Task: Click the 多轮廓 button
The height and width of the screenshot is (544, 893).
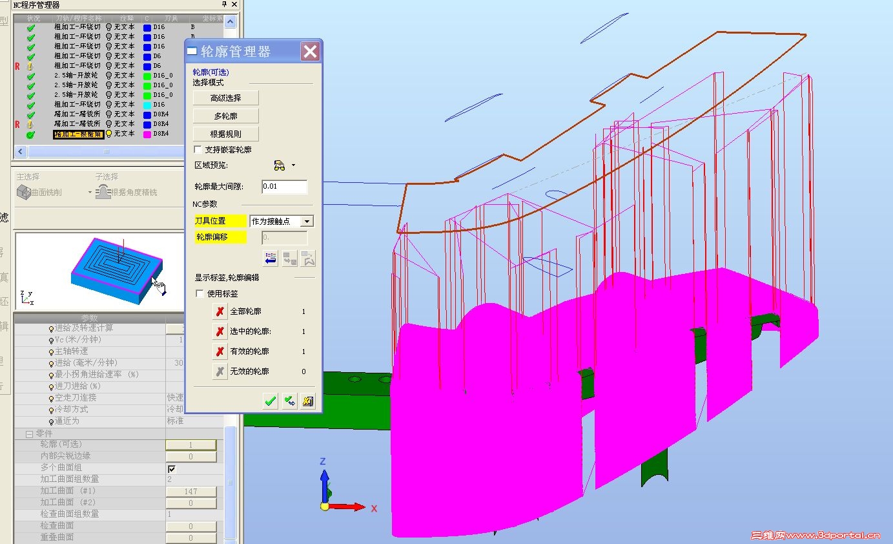Action: [x=226, y=116]
